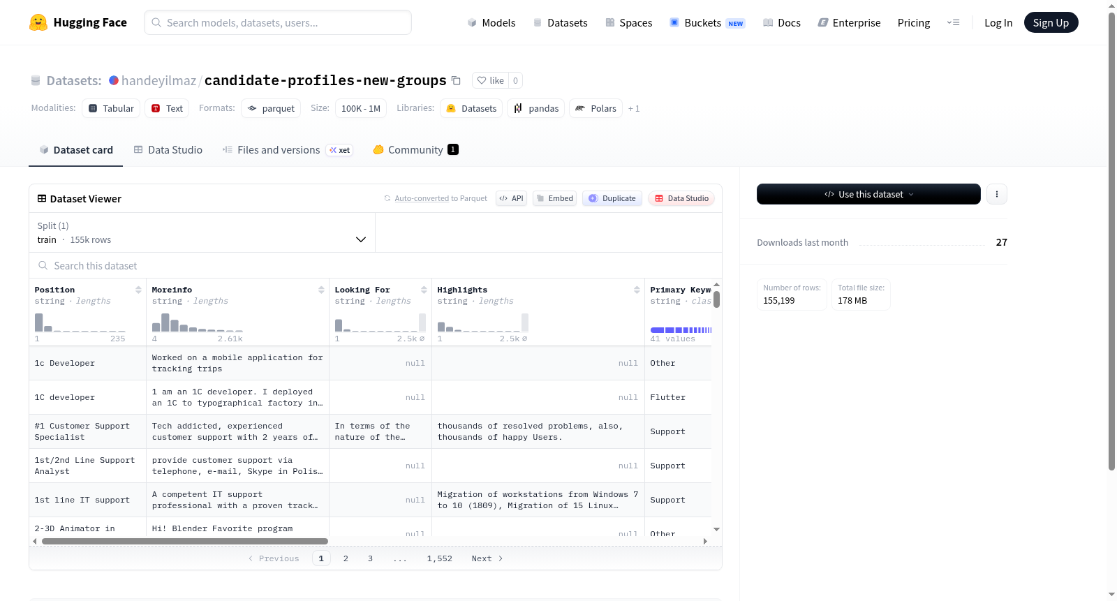The width and height of the screenshot is (1117, 601).
Task: Sort the Position column
Action: coord(138,290)
